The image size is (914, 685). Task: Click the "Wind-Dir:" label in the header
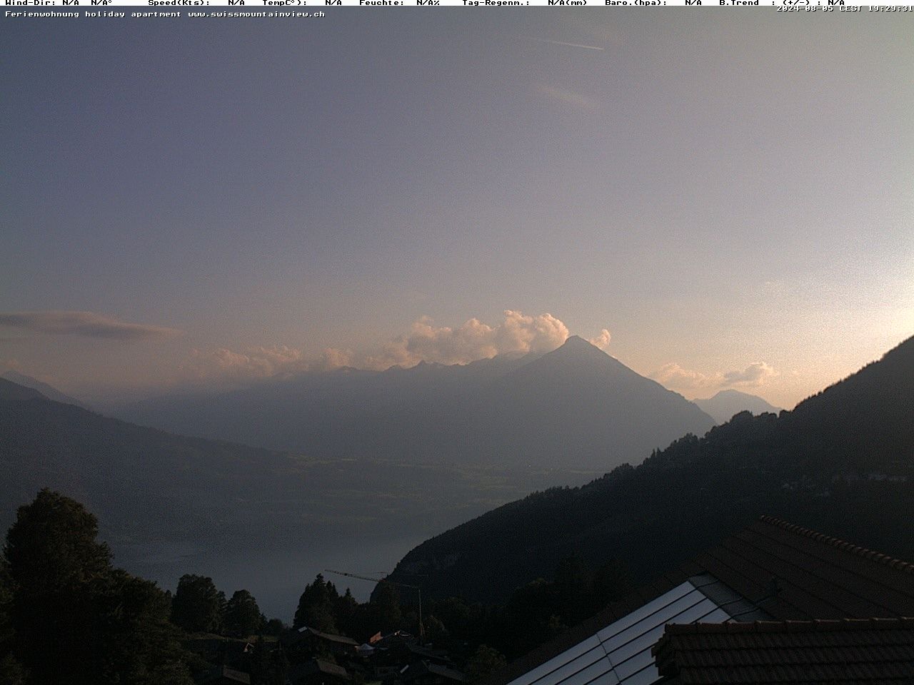31,3
